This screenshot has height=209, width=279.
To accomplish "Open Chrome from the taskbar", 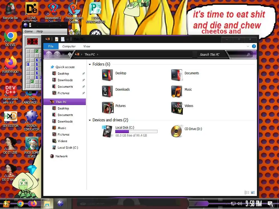I will (20, 204).
